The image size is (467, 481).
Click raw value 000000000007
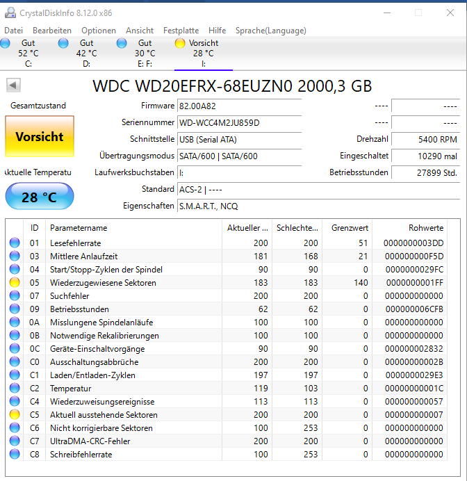tap(414, 415)
